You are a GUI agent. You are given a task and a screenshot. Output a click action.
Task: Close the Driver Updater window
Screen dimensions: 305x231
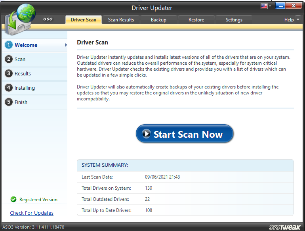[294, 6]
